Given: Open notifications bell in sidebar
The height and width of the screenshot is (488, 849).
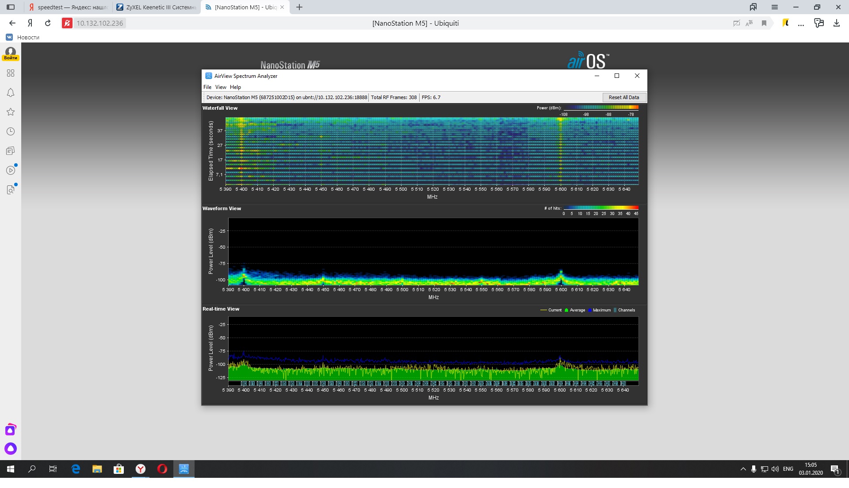Looking at the screenshot, I should point(11,92).
